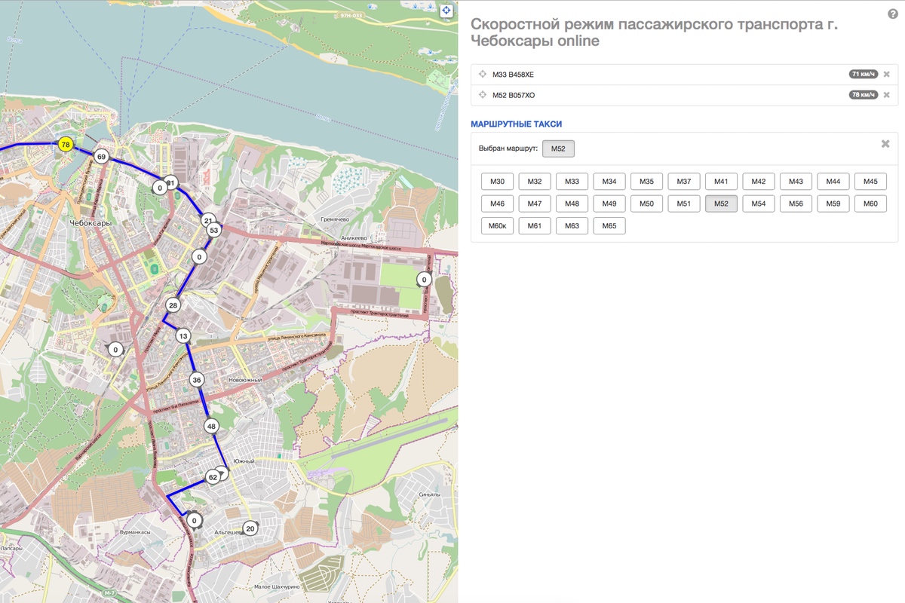Locate vehicle M52 B057XO using crosshair icon
The height and width of the screenshot is (603, 905).
[x=483, y=95]
